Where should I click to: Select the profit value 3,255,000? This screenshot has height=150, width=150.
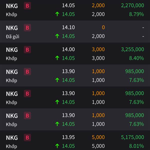(x=132, y=49)
